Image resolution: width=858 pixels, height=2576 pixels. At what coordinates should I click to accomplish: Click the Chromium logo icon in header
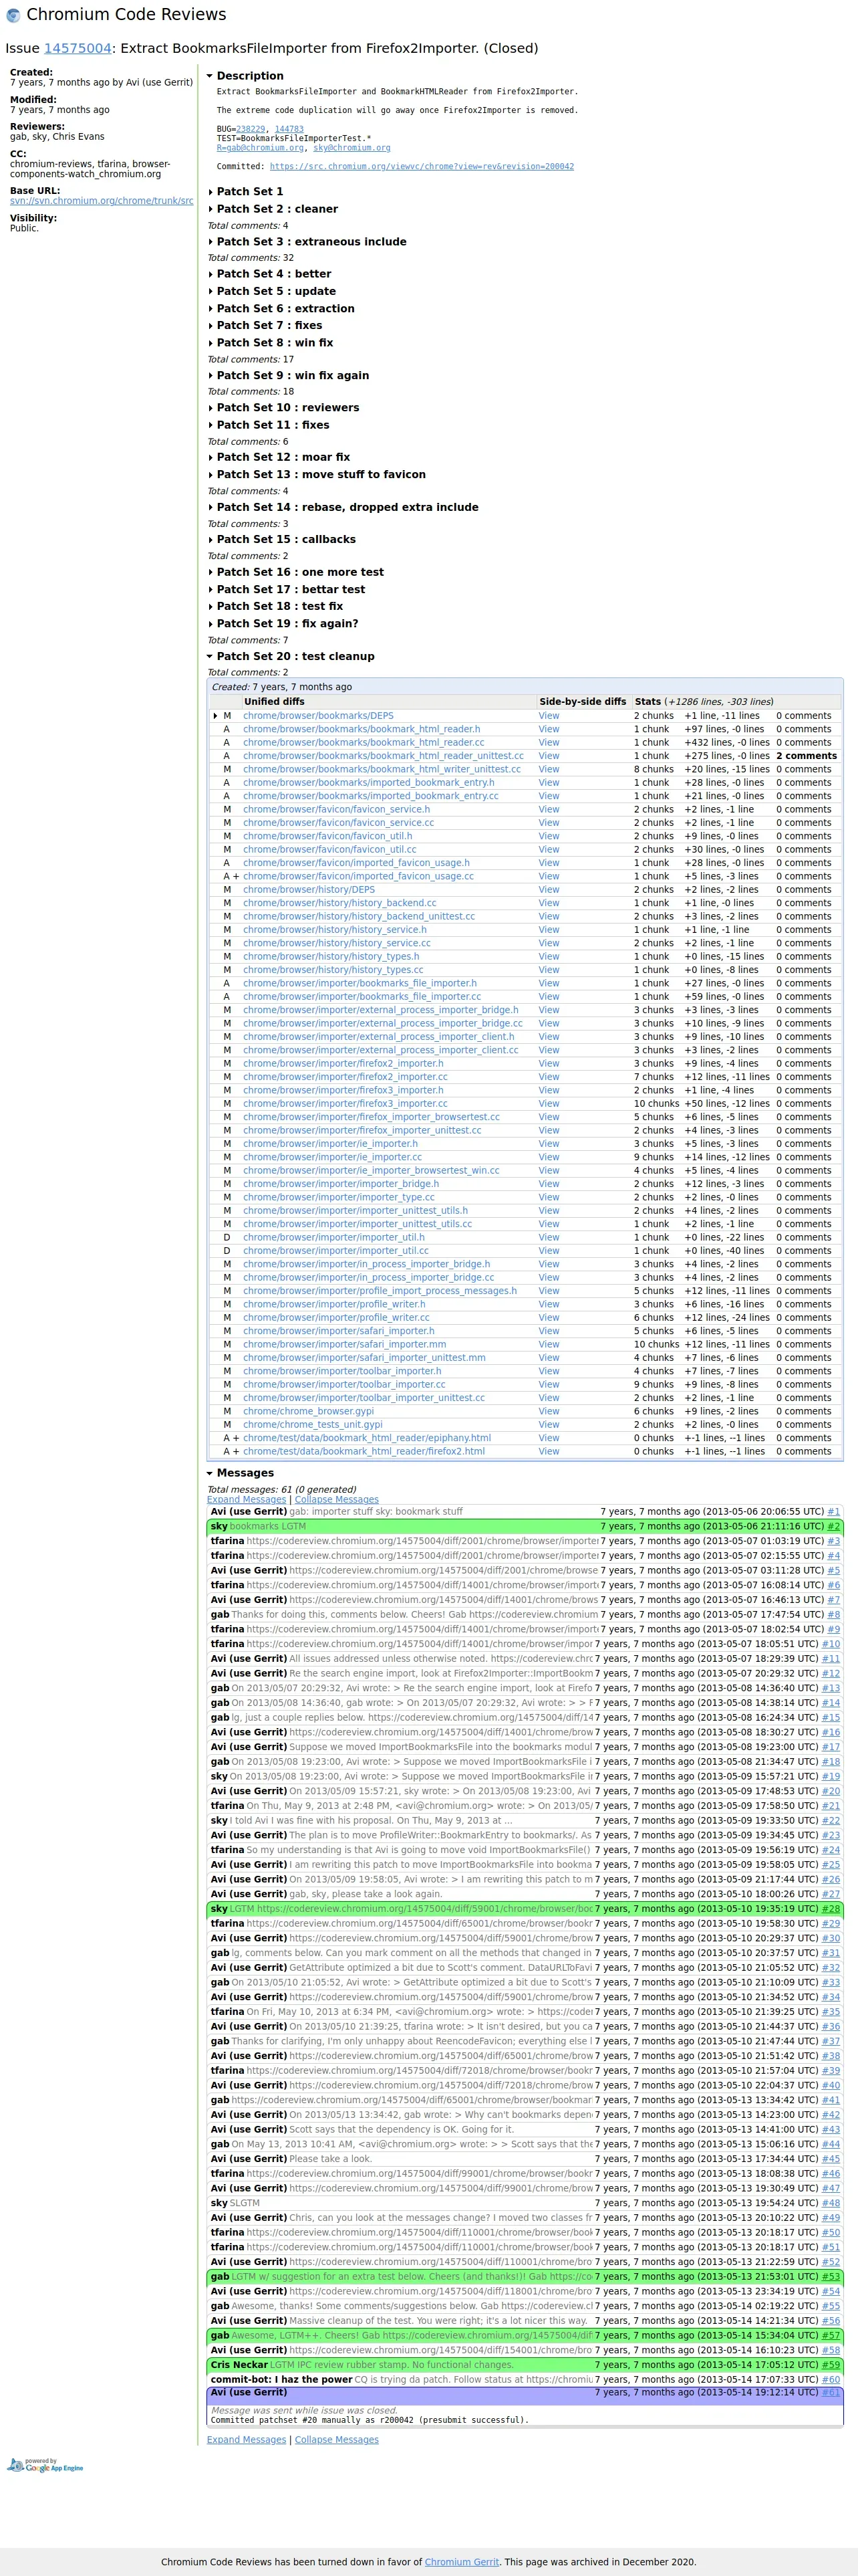(x=13, y=15)
